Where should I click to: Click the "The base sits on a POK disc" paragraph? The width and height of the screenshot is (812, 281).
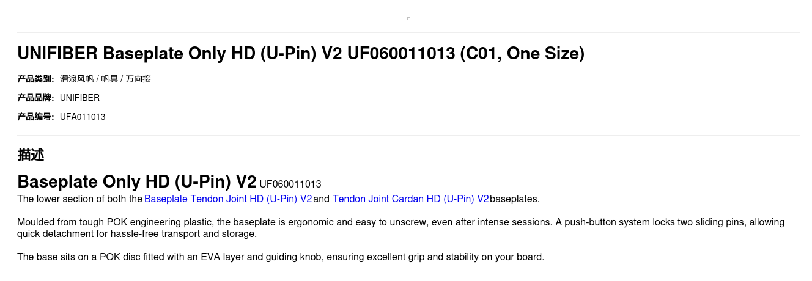click(x=281, y=257)
